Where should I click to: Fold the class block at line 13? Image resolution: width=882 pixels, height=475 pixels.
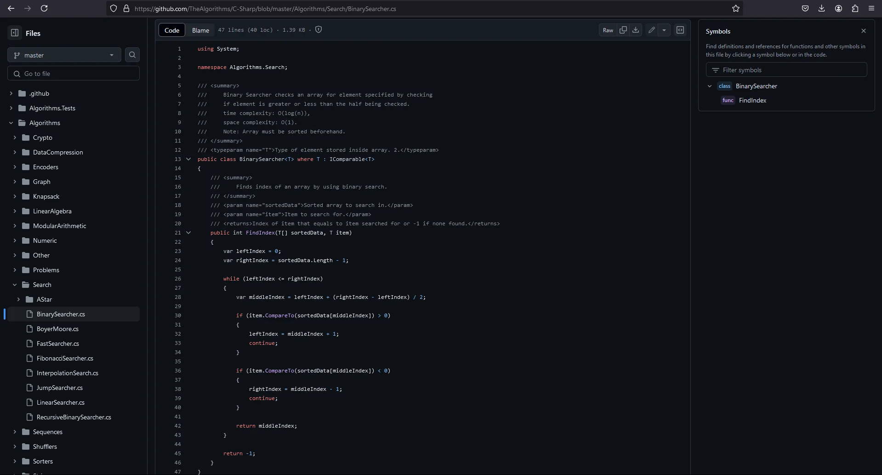188,159
